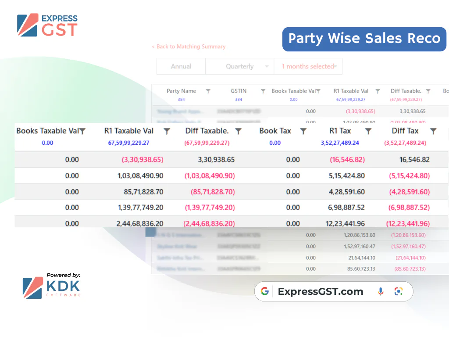Screen dimensions: 449x337
Task: Click the GSTIN column header
Action: 239,91
